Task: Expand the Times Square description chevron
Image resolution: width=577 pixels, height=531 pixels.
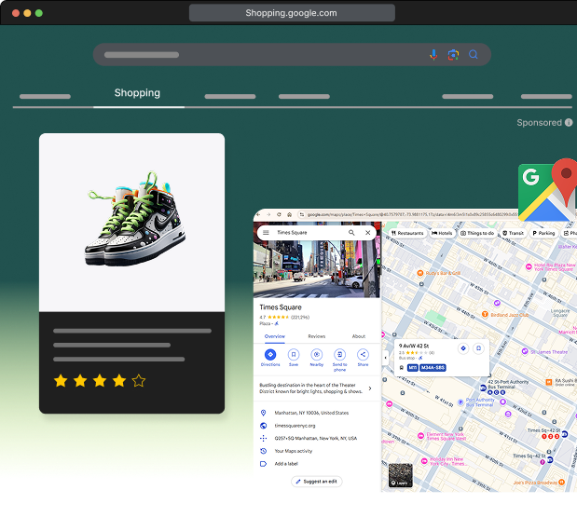Action: 370,388
